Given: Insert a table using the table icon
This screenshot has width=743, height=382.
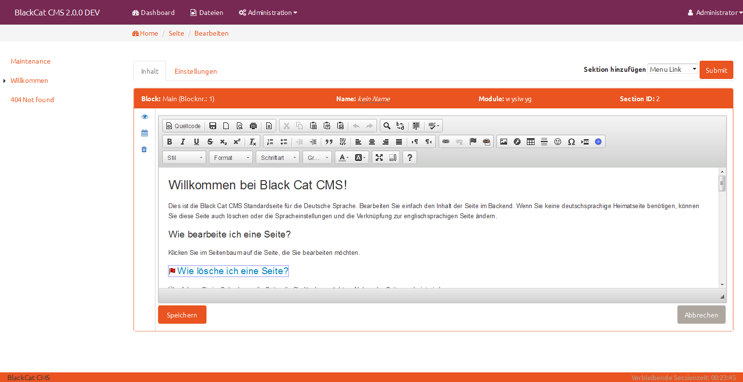Looking at the screenshot, I should pyautogui.click(x=531, y=142).
